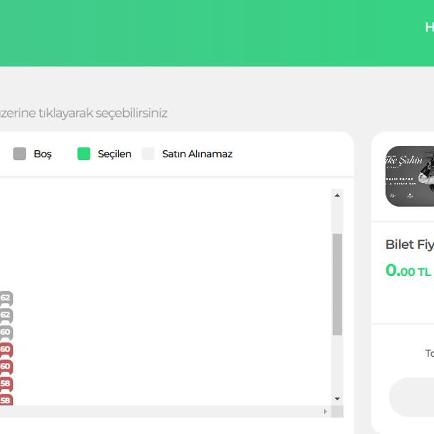This screenshot has height=434, width=434.
Task: Click the Boş legend label
Action: tap(42, 154)
